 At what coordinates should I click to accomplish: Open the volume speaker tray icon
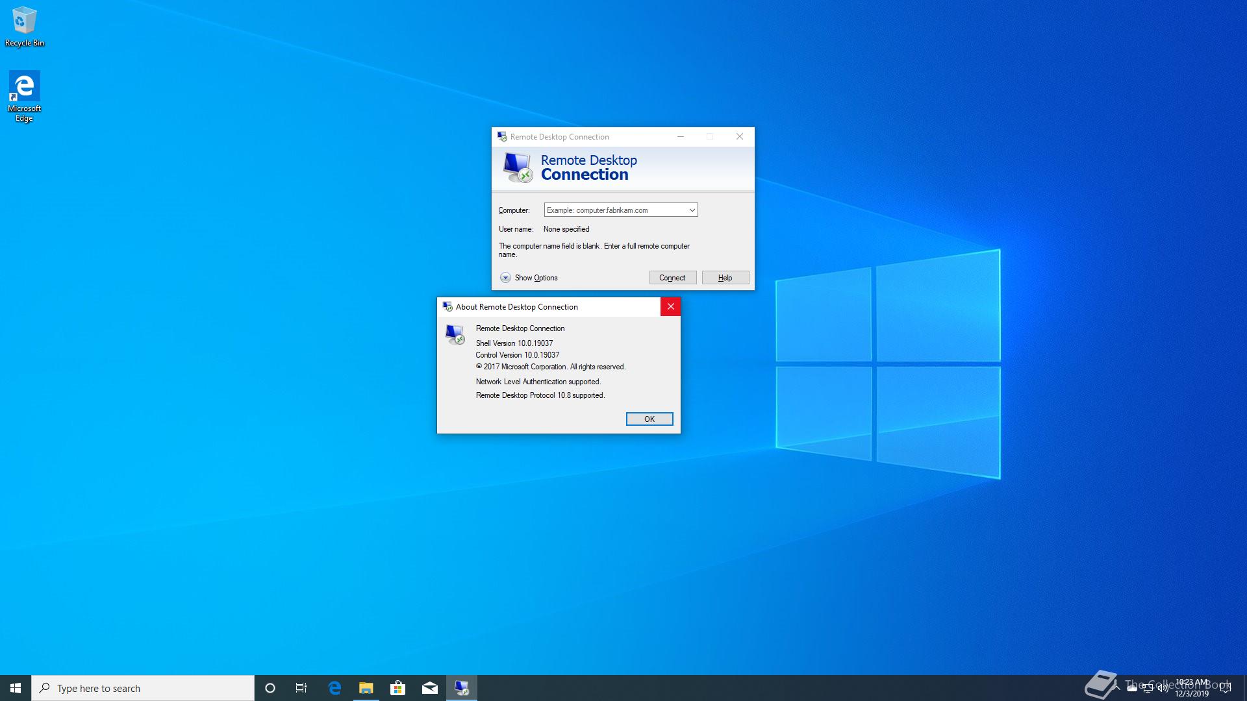(1163, 688)
